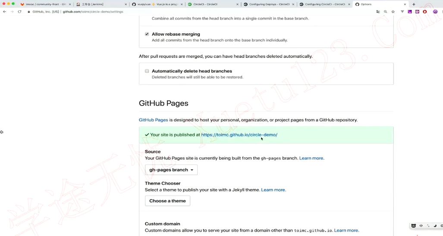
Task: Close the vuejs/vue tab
Action: [x=181, y=4]
